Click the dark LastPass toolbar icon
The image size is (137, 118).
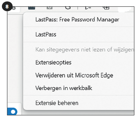point(32,8)
